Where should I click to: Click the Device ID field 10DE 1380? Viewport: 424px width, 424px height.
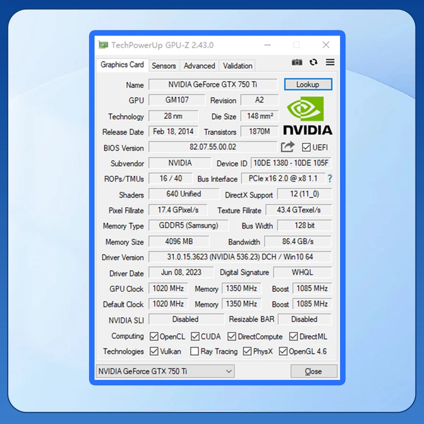[291, 163]
